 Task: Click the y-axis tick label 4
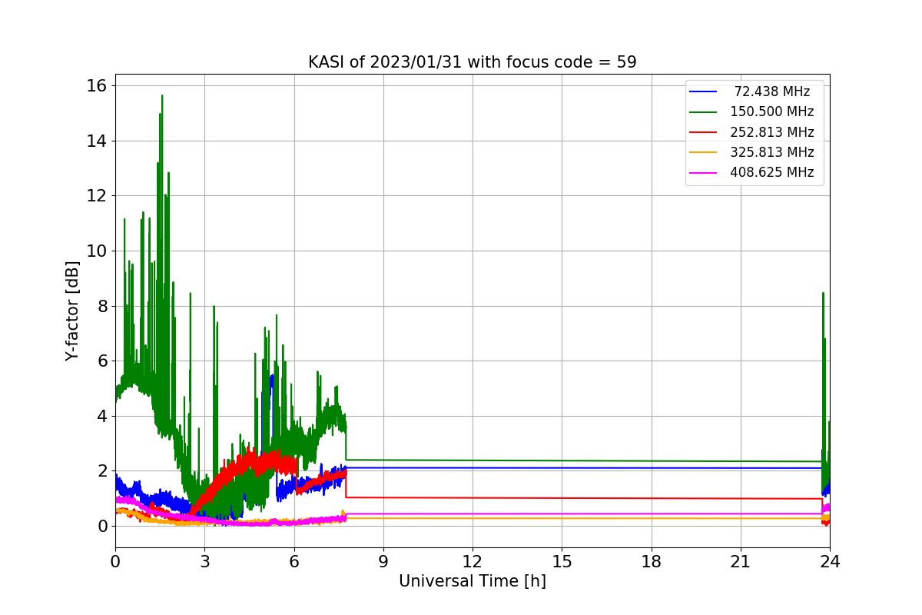(x=103, y=416)
